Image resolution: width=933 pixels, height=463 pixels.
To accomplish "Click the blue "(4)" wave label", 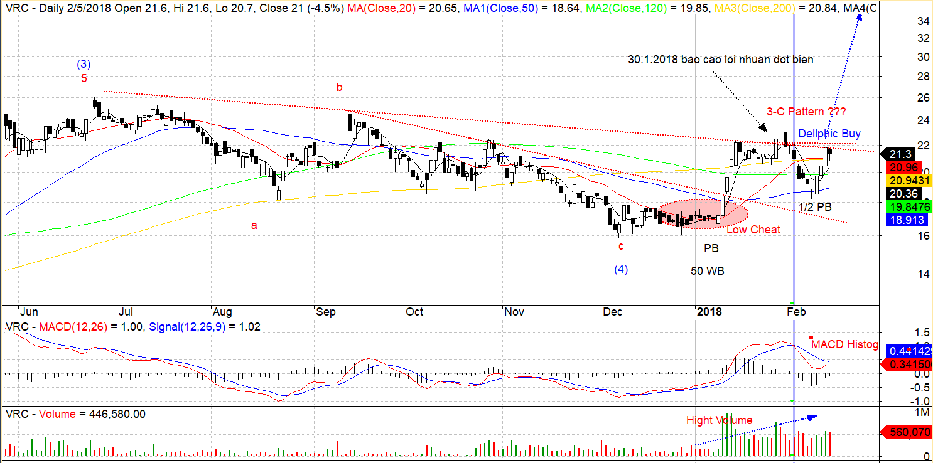I will [x=621, y=269].
